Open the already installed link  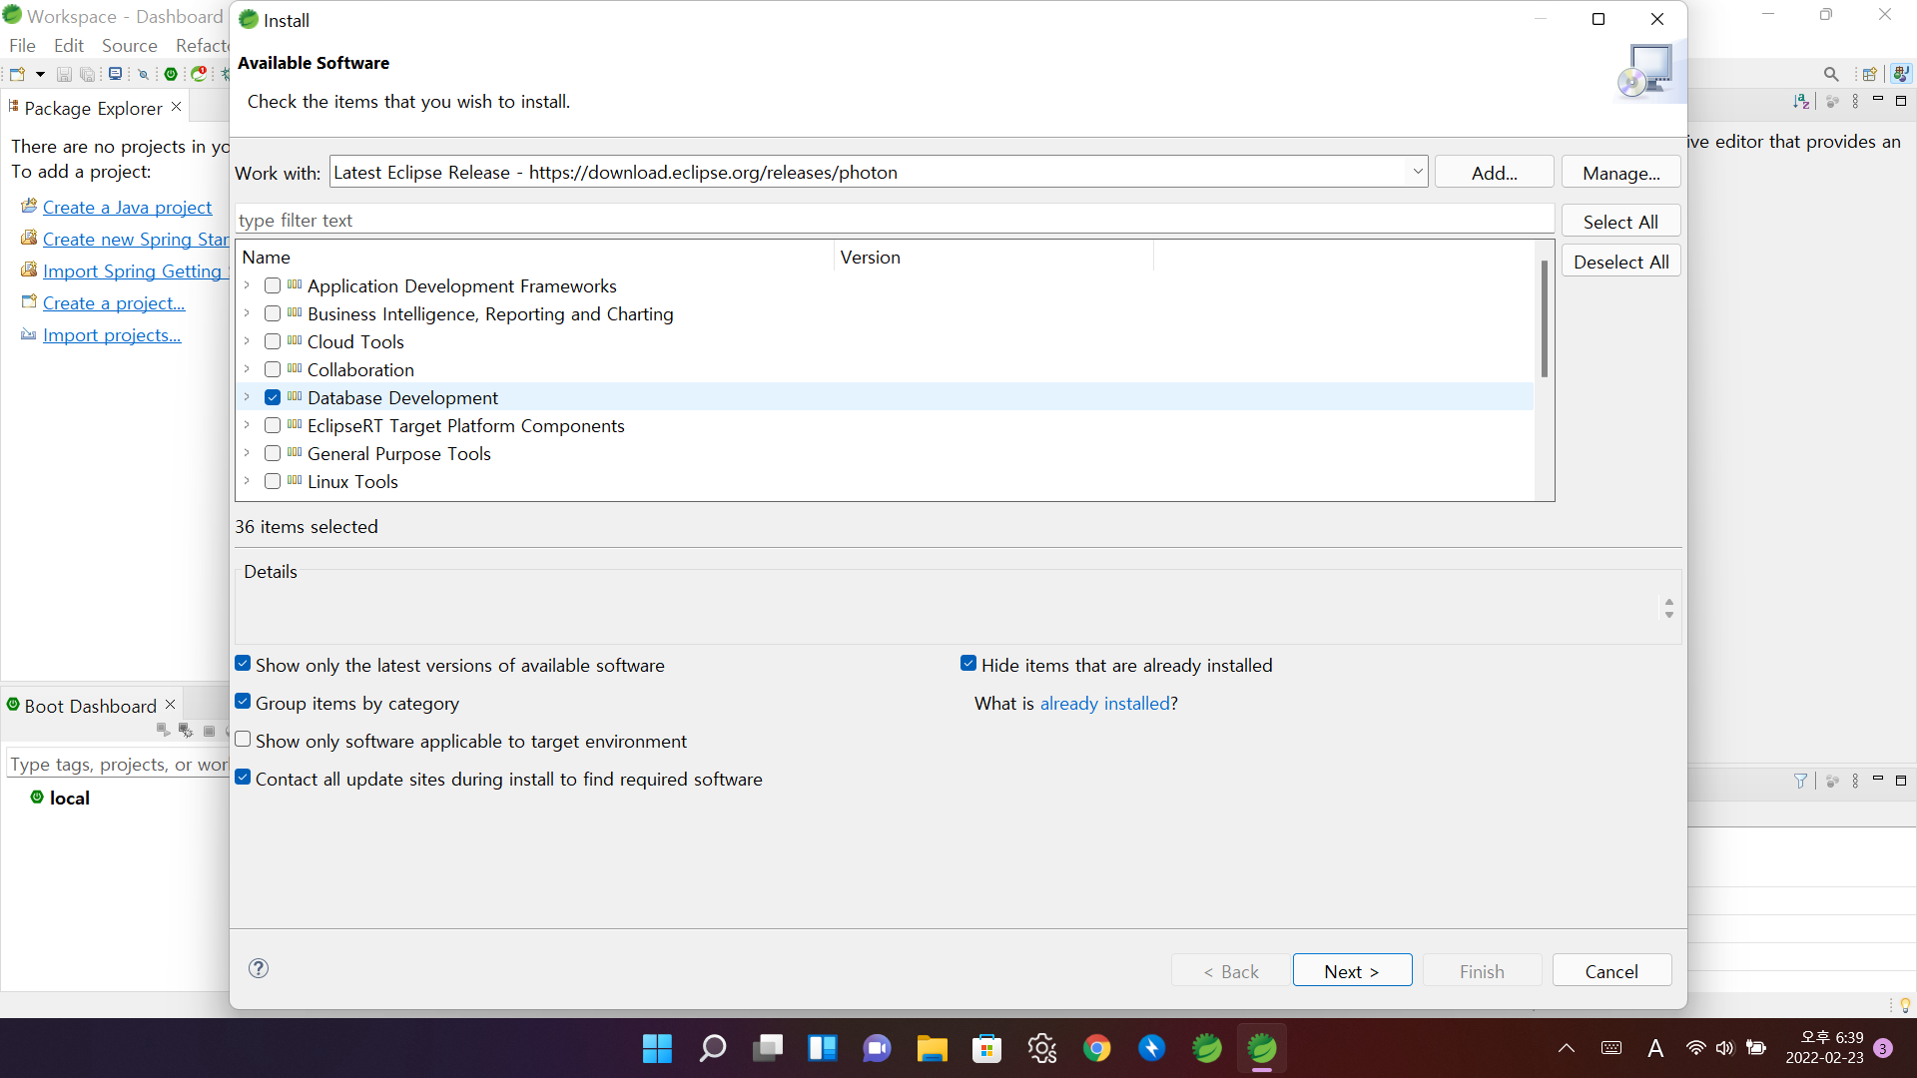pos(1104,704)
